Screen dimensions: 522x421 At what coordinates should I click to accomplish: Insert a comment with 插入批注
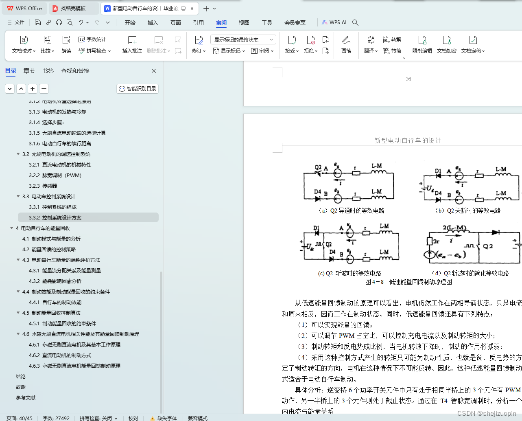(x=132, y=44)
